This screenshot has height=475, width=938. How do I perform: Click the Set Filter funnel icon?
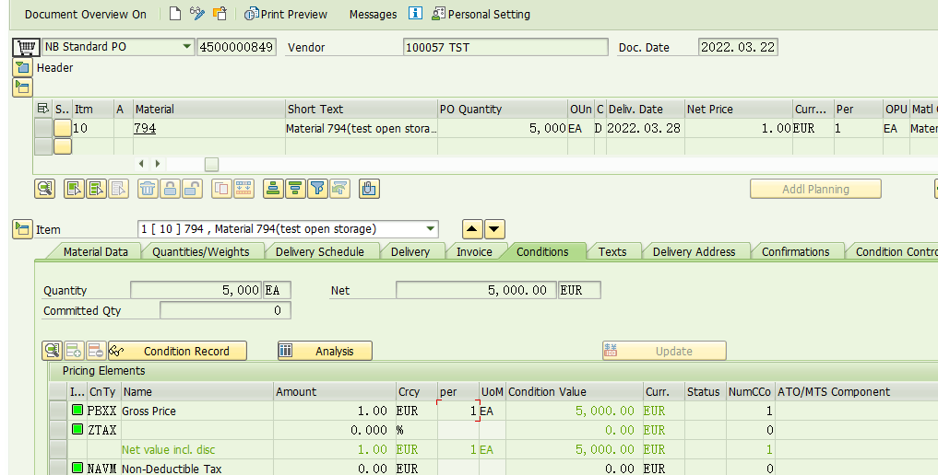pos(317,189)
